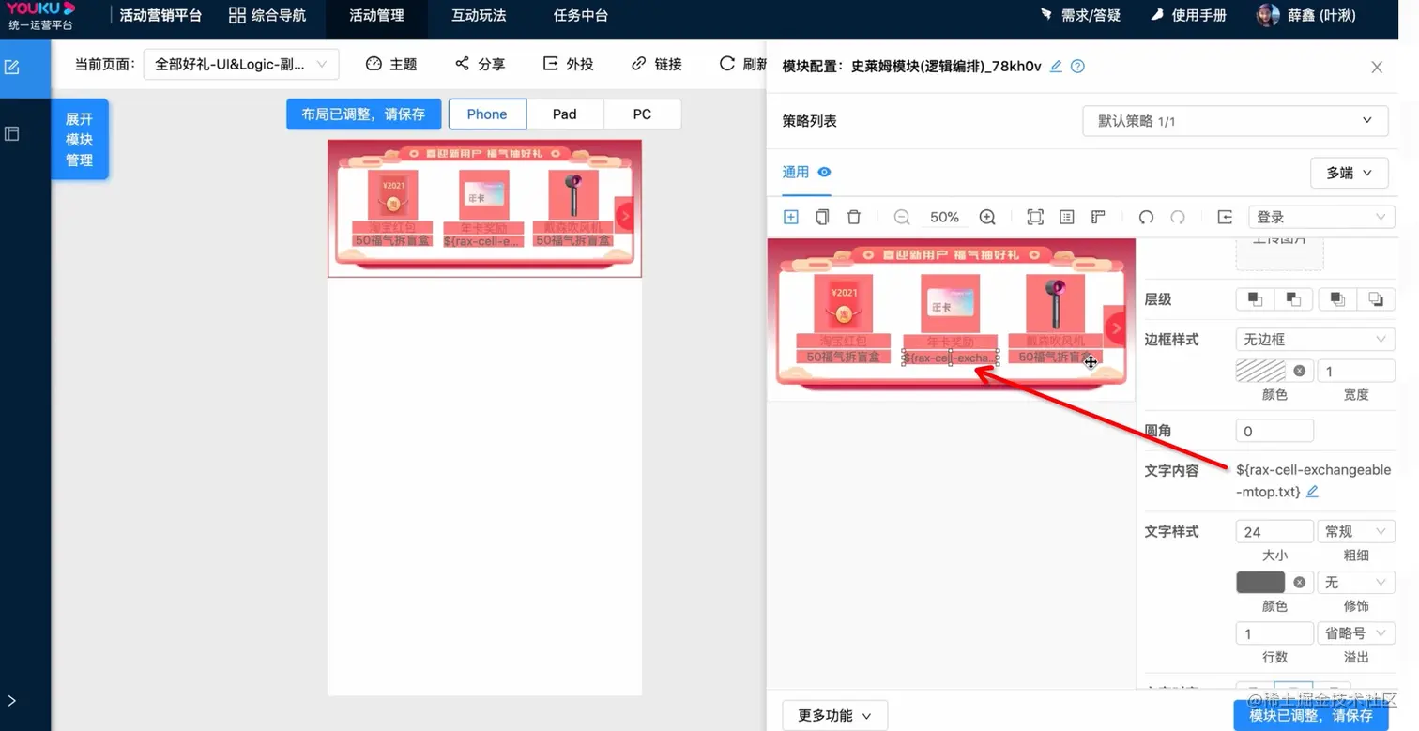
Task: Clear the border color with the x toggle
Action: pos(1300,371)
